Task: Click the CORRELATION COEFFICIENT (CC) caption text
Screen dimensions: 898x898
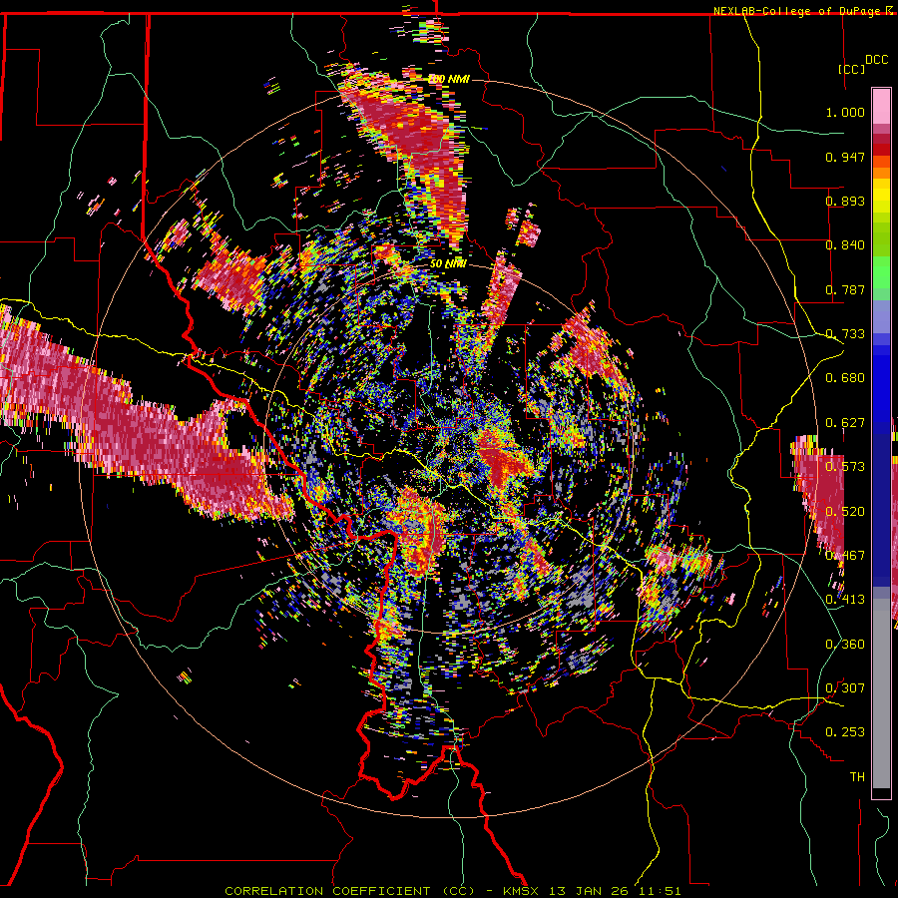Action: [349, 891]
